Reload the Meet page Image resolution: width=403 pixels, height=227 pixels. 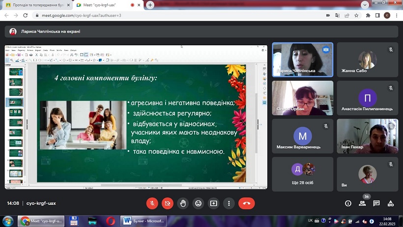click(25, 15)
